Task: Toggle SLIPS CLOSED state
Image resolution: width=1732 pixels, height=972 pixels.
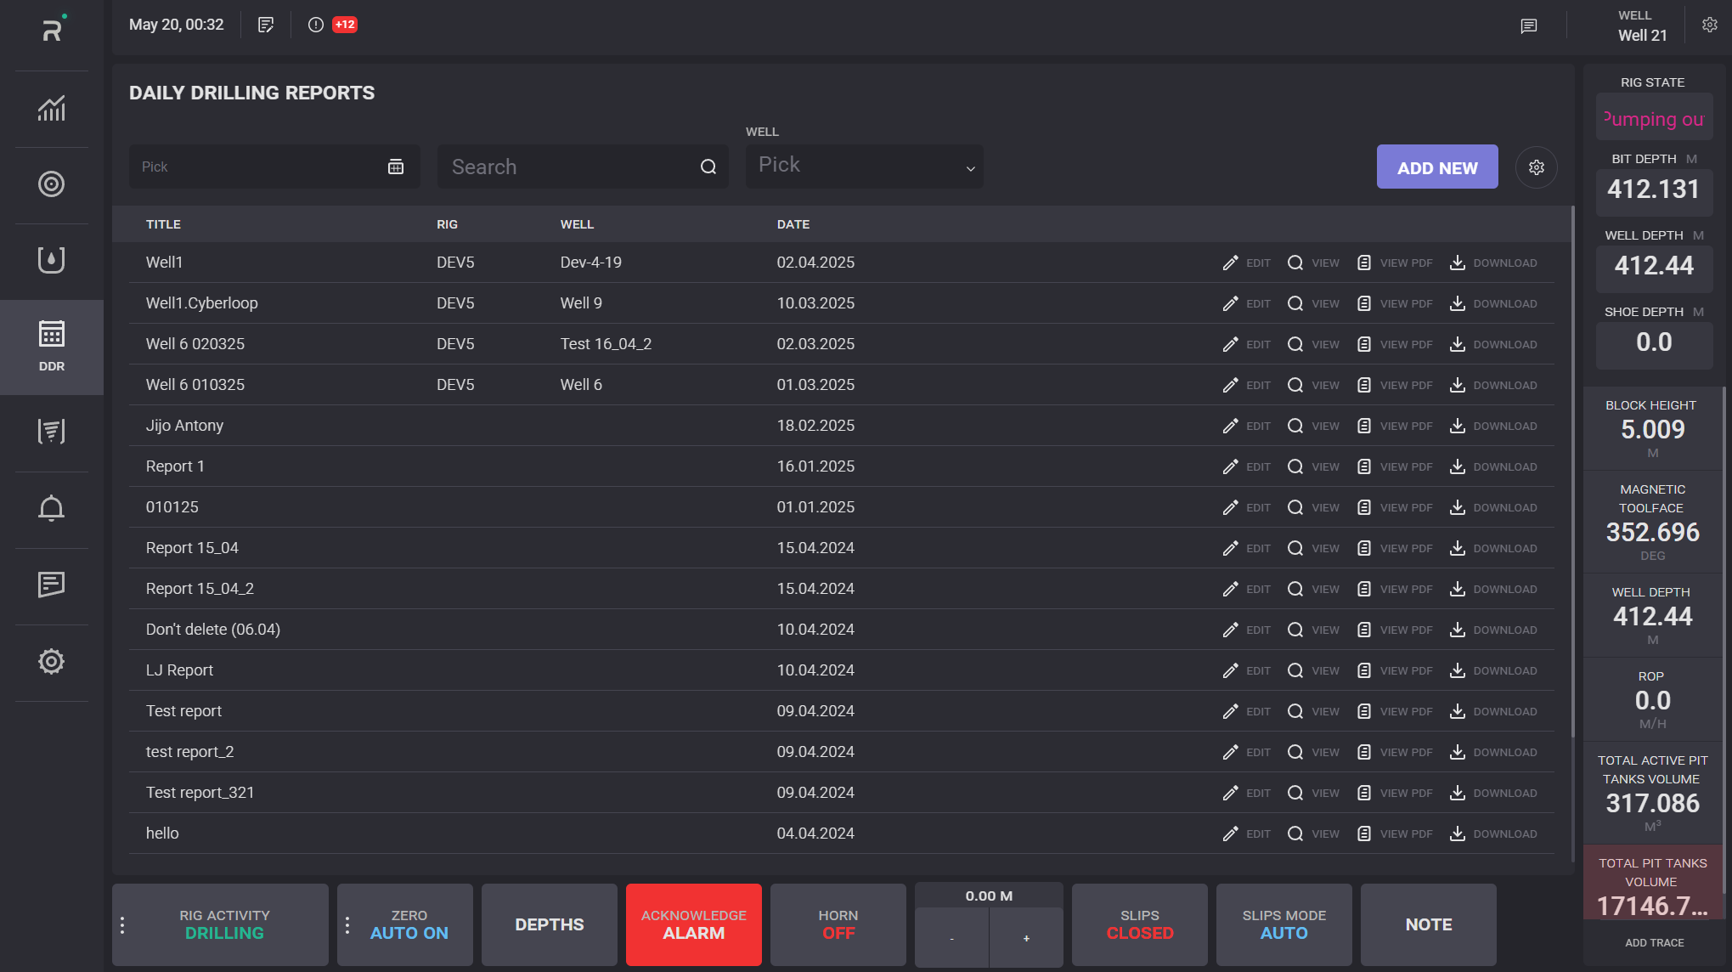Action: (x=1139, y=924)
